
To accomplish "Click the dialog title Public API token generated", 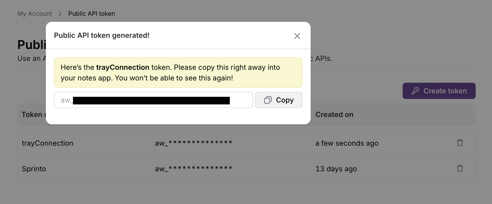I will (101, 35).
